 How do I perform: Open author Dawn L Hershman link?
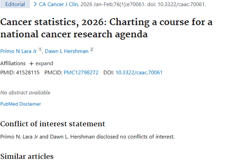point(67,51)
